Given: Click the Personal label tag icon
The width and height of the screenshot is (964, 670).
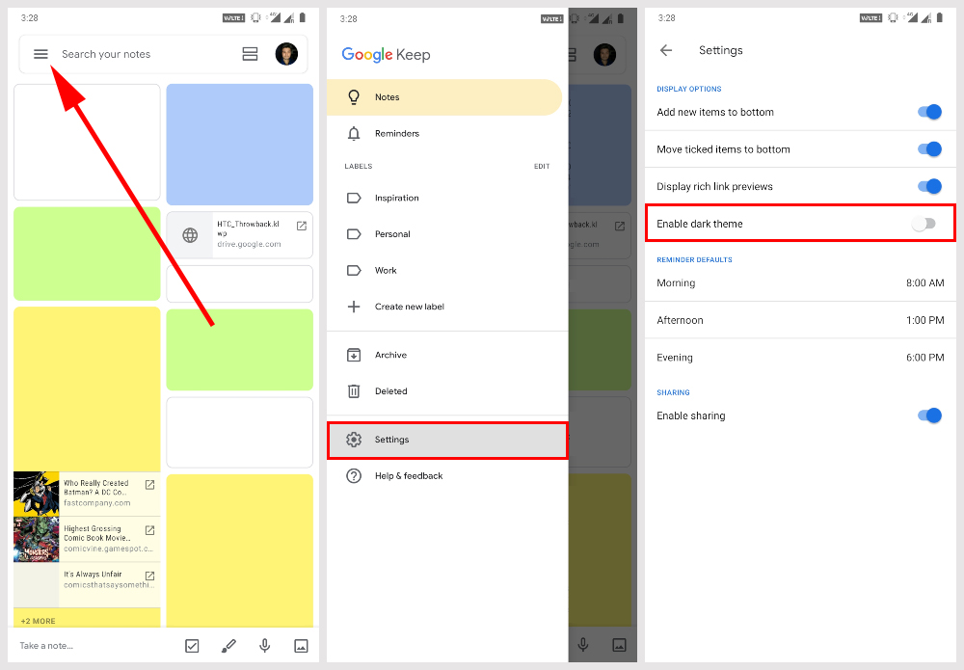Looking at the screenshot, I should point(354,234).
